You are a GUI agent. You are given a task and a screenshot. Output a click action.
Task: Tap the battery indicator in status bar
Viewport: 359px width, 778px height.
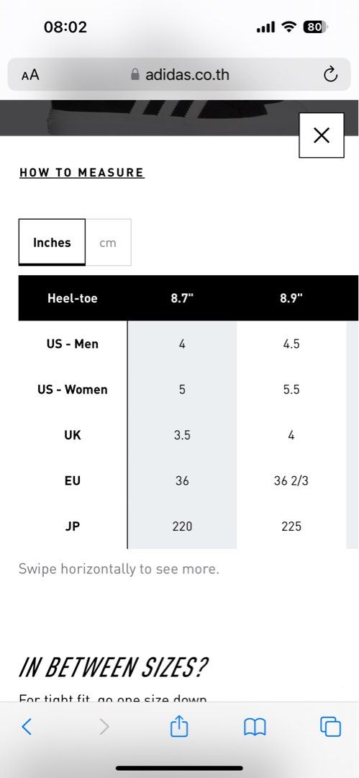pyautogui.click(x=315, y=27)
